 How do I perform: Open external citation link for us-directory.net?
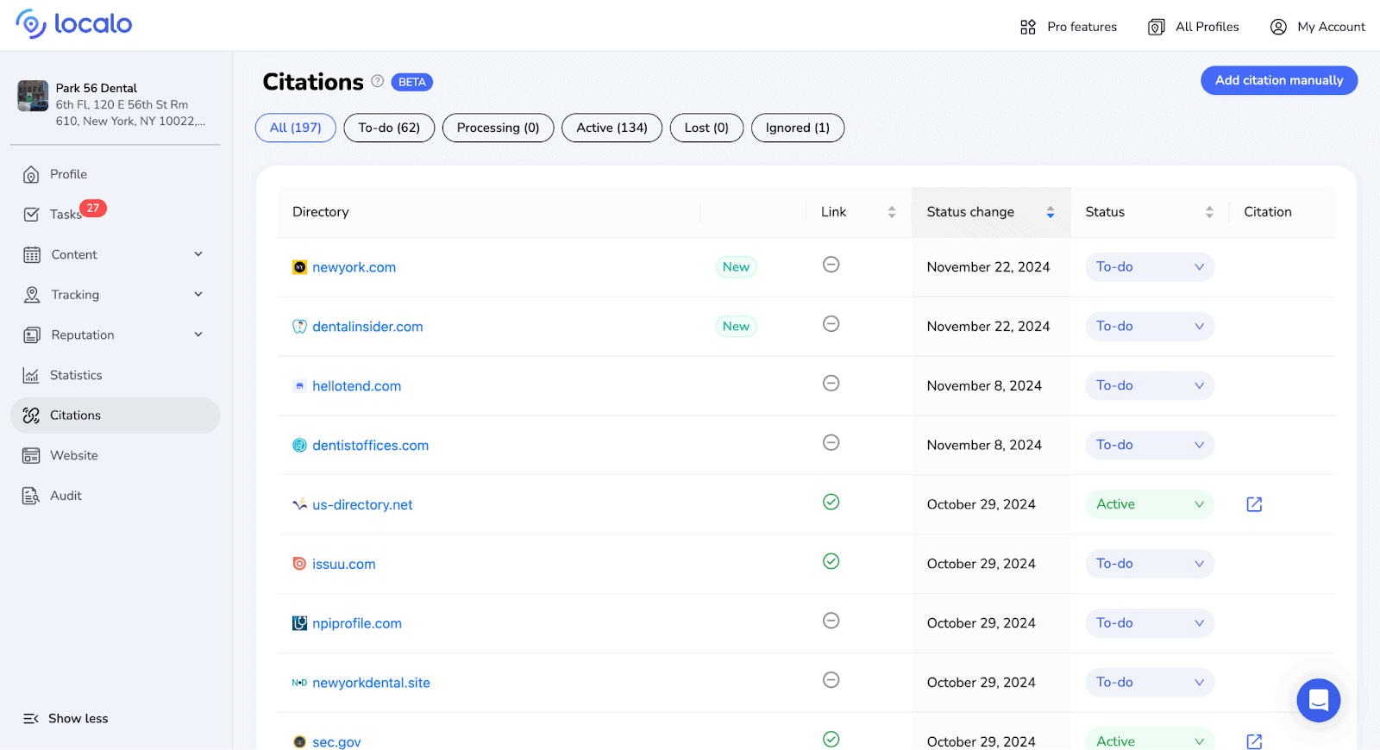[1254, 504]
